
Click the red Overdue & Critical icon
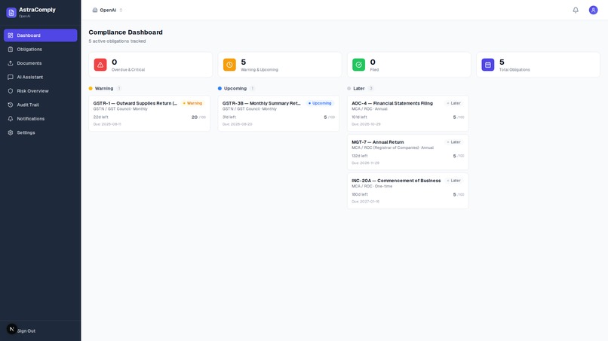pyautogui.click(x=100, y=65)
